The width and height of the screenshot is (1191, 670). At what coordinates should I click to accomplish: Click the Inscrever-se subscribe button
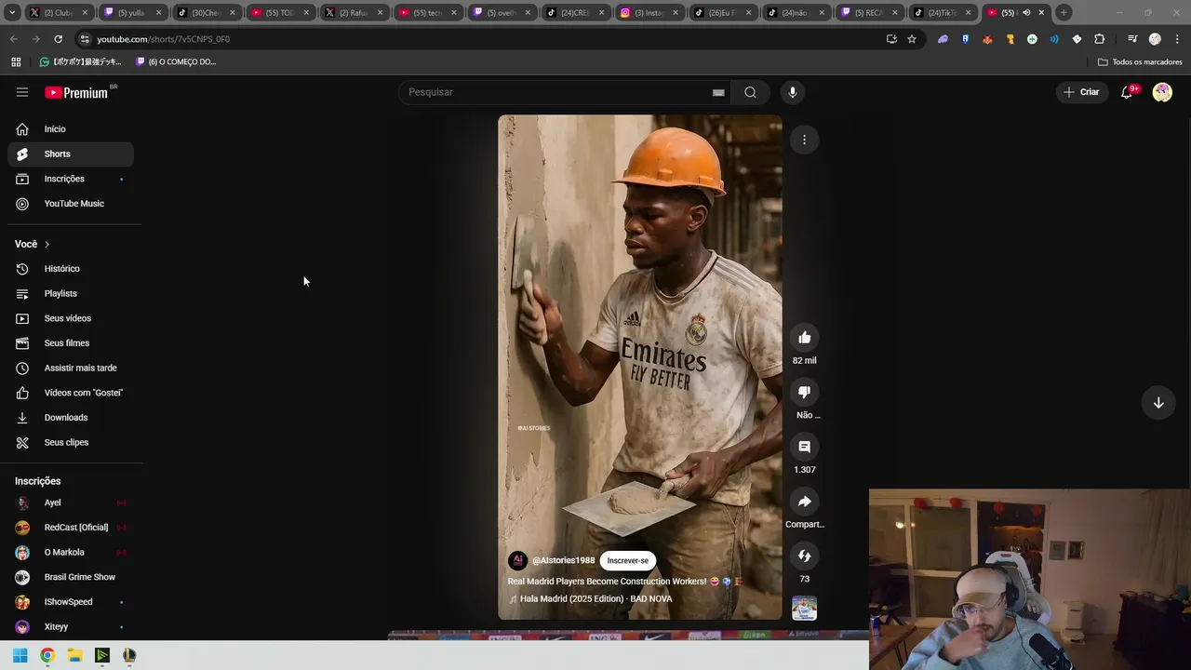point(628,560)
